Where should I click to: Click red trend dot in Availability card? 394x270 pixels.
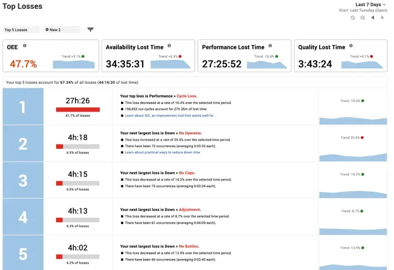(180, 56)
